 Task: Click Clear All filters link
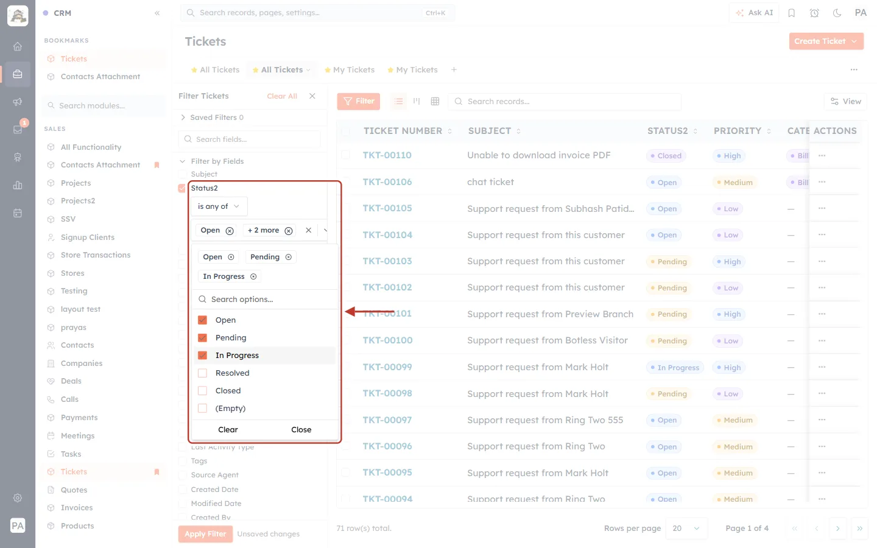(282, 96)
